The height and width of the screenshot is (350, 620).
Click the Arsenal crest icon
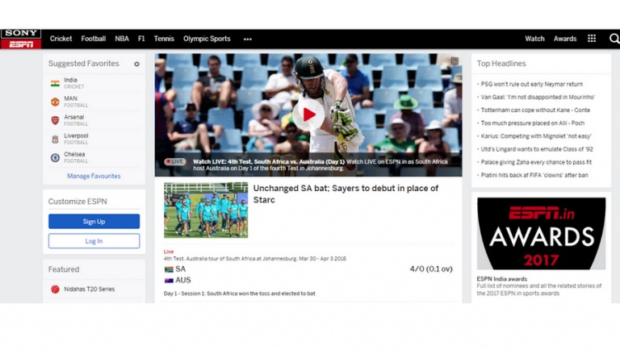pos(55,120)
